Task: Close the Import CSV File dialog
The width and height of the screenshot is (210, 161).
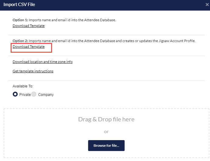Action: pos(207,5)
